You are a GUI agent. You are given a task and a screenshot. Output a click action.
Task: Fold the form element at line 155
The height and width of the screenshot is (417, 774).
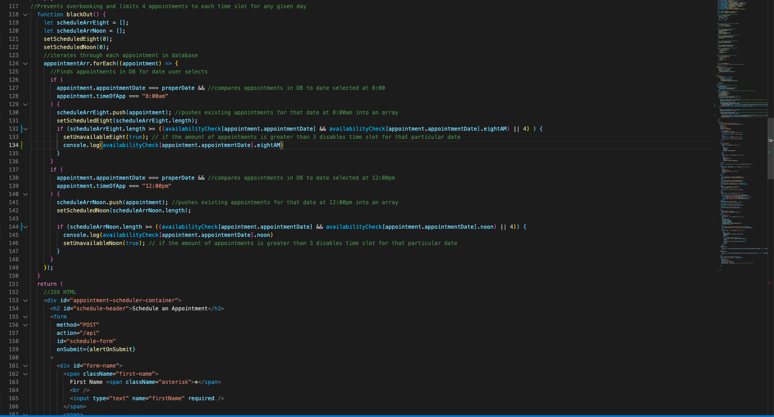(x=25, y=317)
